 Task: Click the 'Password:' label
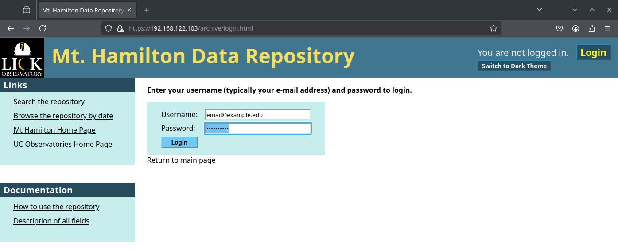178,128
